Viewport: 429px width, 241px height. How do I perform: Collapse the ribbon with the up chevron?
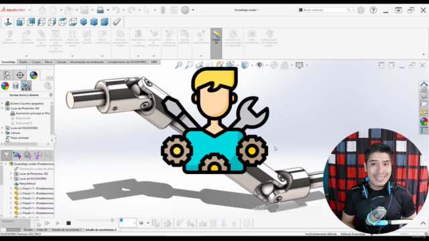pos(424,54)
